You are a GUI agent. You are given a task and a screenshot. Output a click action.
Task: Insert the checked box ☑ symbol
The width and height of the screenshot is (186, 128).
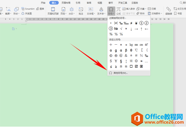pyautogui.click(x=136, y=67)
